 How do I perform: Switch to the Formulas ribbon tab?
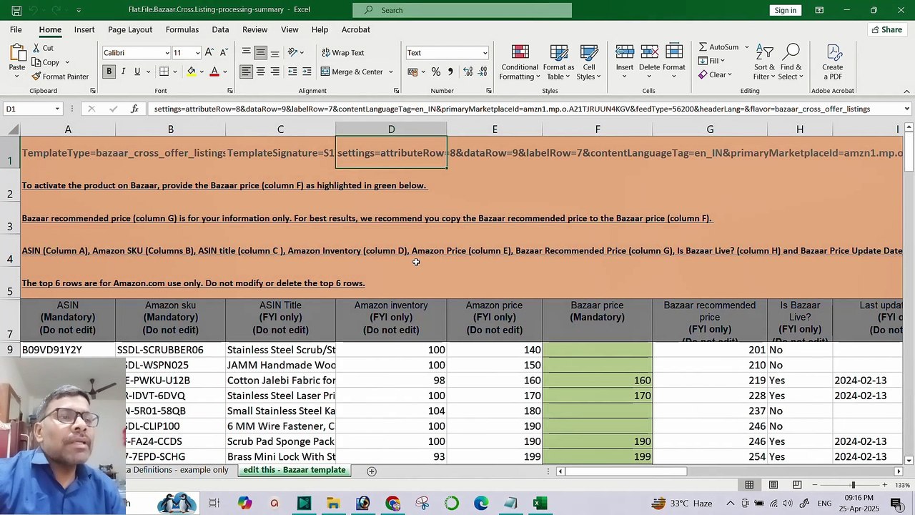point(182,29)
